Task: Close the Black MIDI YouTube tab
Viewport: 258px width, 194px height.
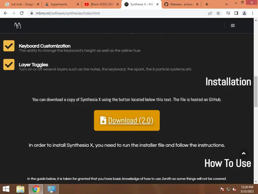Action: point(118,4)
